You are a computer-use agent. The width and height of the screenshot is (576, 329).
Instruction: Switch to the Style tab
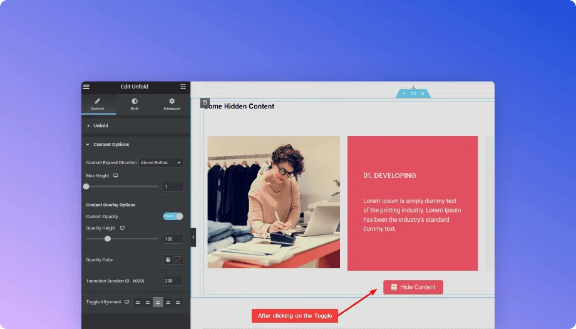(135, 104)
